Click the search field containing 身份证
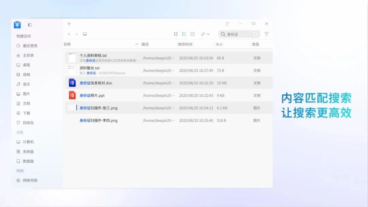Screen dimensions: 368x207 [x=239, y=34]
